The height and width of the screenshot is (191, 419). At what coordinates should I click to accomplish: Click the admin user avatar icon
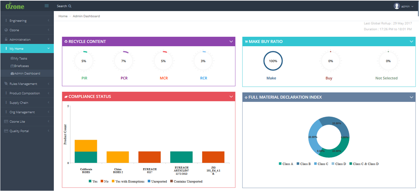tap(397, 6)
